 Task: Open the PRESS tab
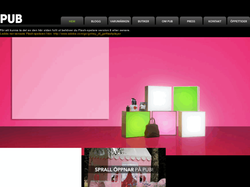pyautogui.click(x=191, y=21)
